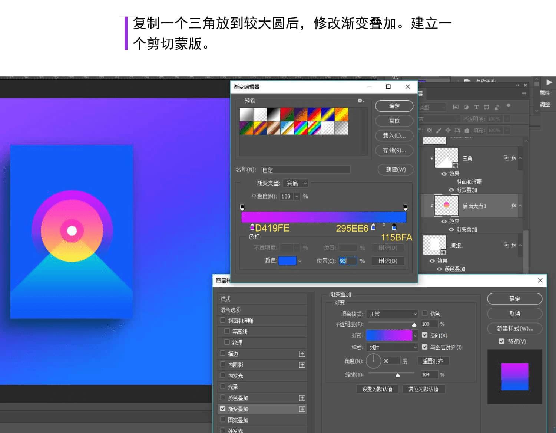Click the lock position move icon
This screenshot has height=433, width=556.
point(448,130)
